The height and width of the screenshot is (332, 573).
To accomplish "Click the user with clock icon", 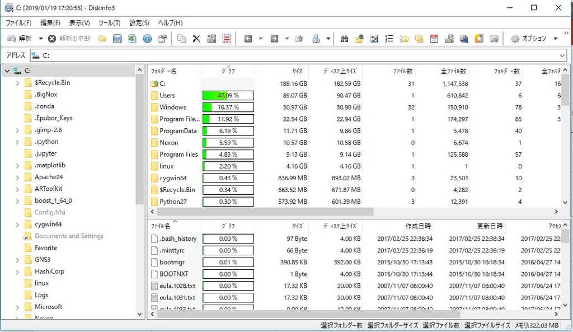I will (316, 39).
